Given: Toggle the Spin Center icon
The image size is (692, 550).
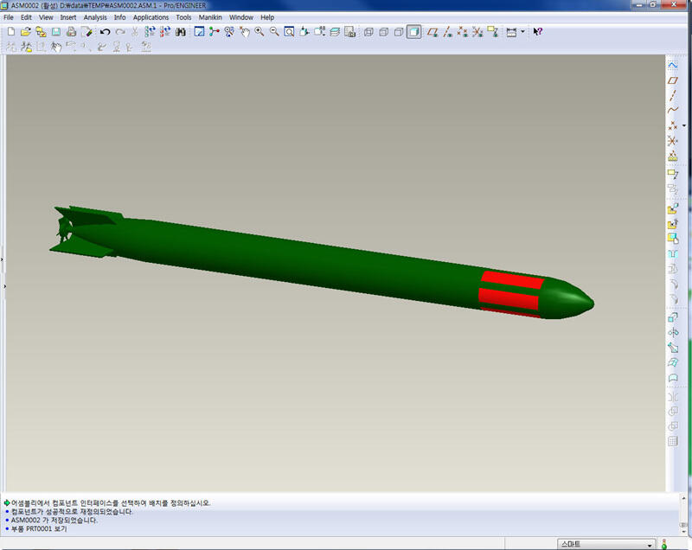Looking at the screenshot, I should (214, 32).
